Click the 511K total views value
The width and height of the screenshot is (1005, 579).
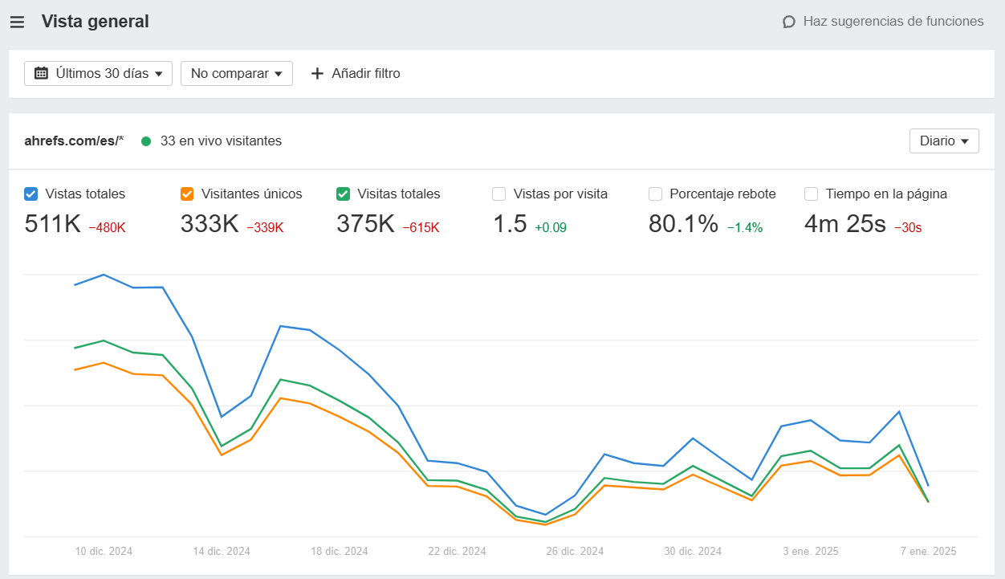pos(52,224)
